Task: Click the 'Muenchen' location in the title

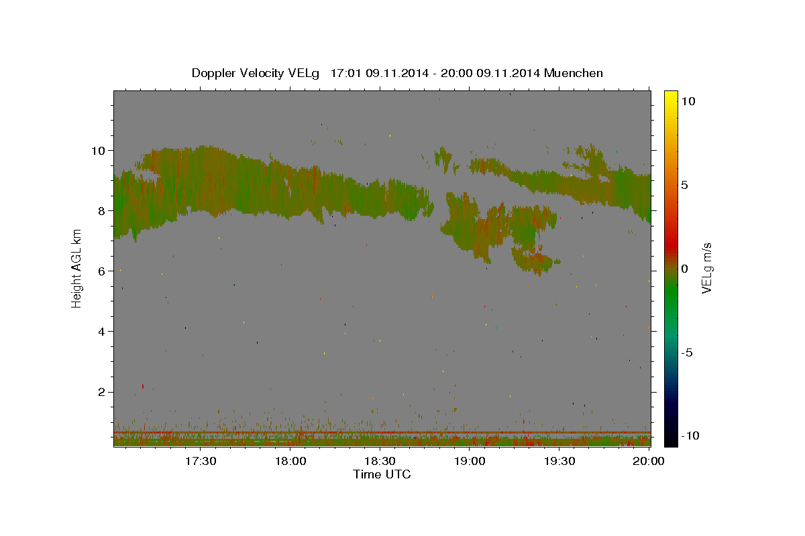Action: [x=574, y=73]
